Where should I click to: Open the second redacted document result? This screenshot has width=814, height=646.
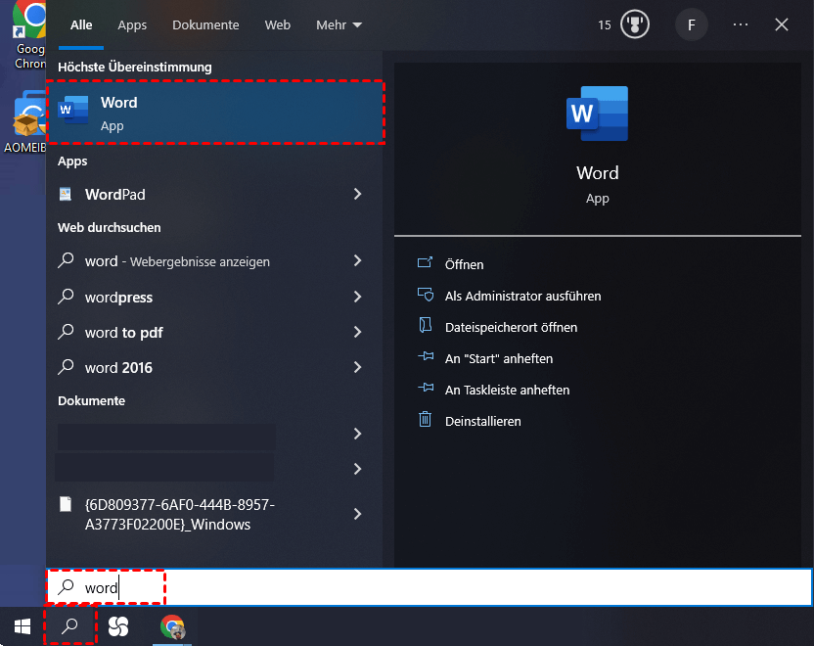pyautogui.click(x=164, y=468)
